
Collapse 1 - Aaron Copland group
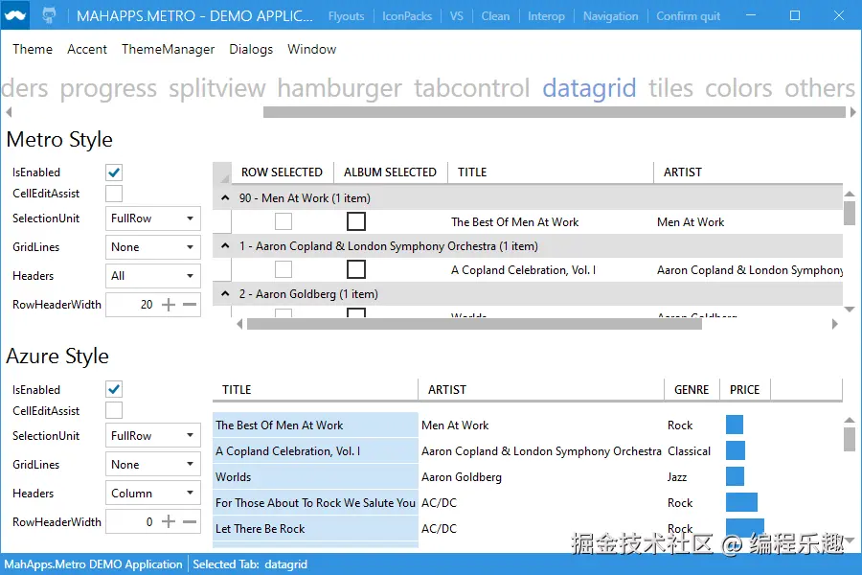pyautogui.click(x=225, y=245)
